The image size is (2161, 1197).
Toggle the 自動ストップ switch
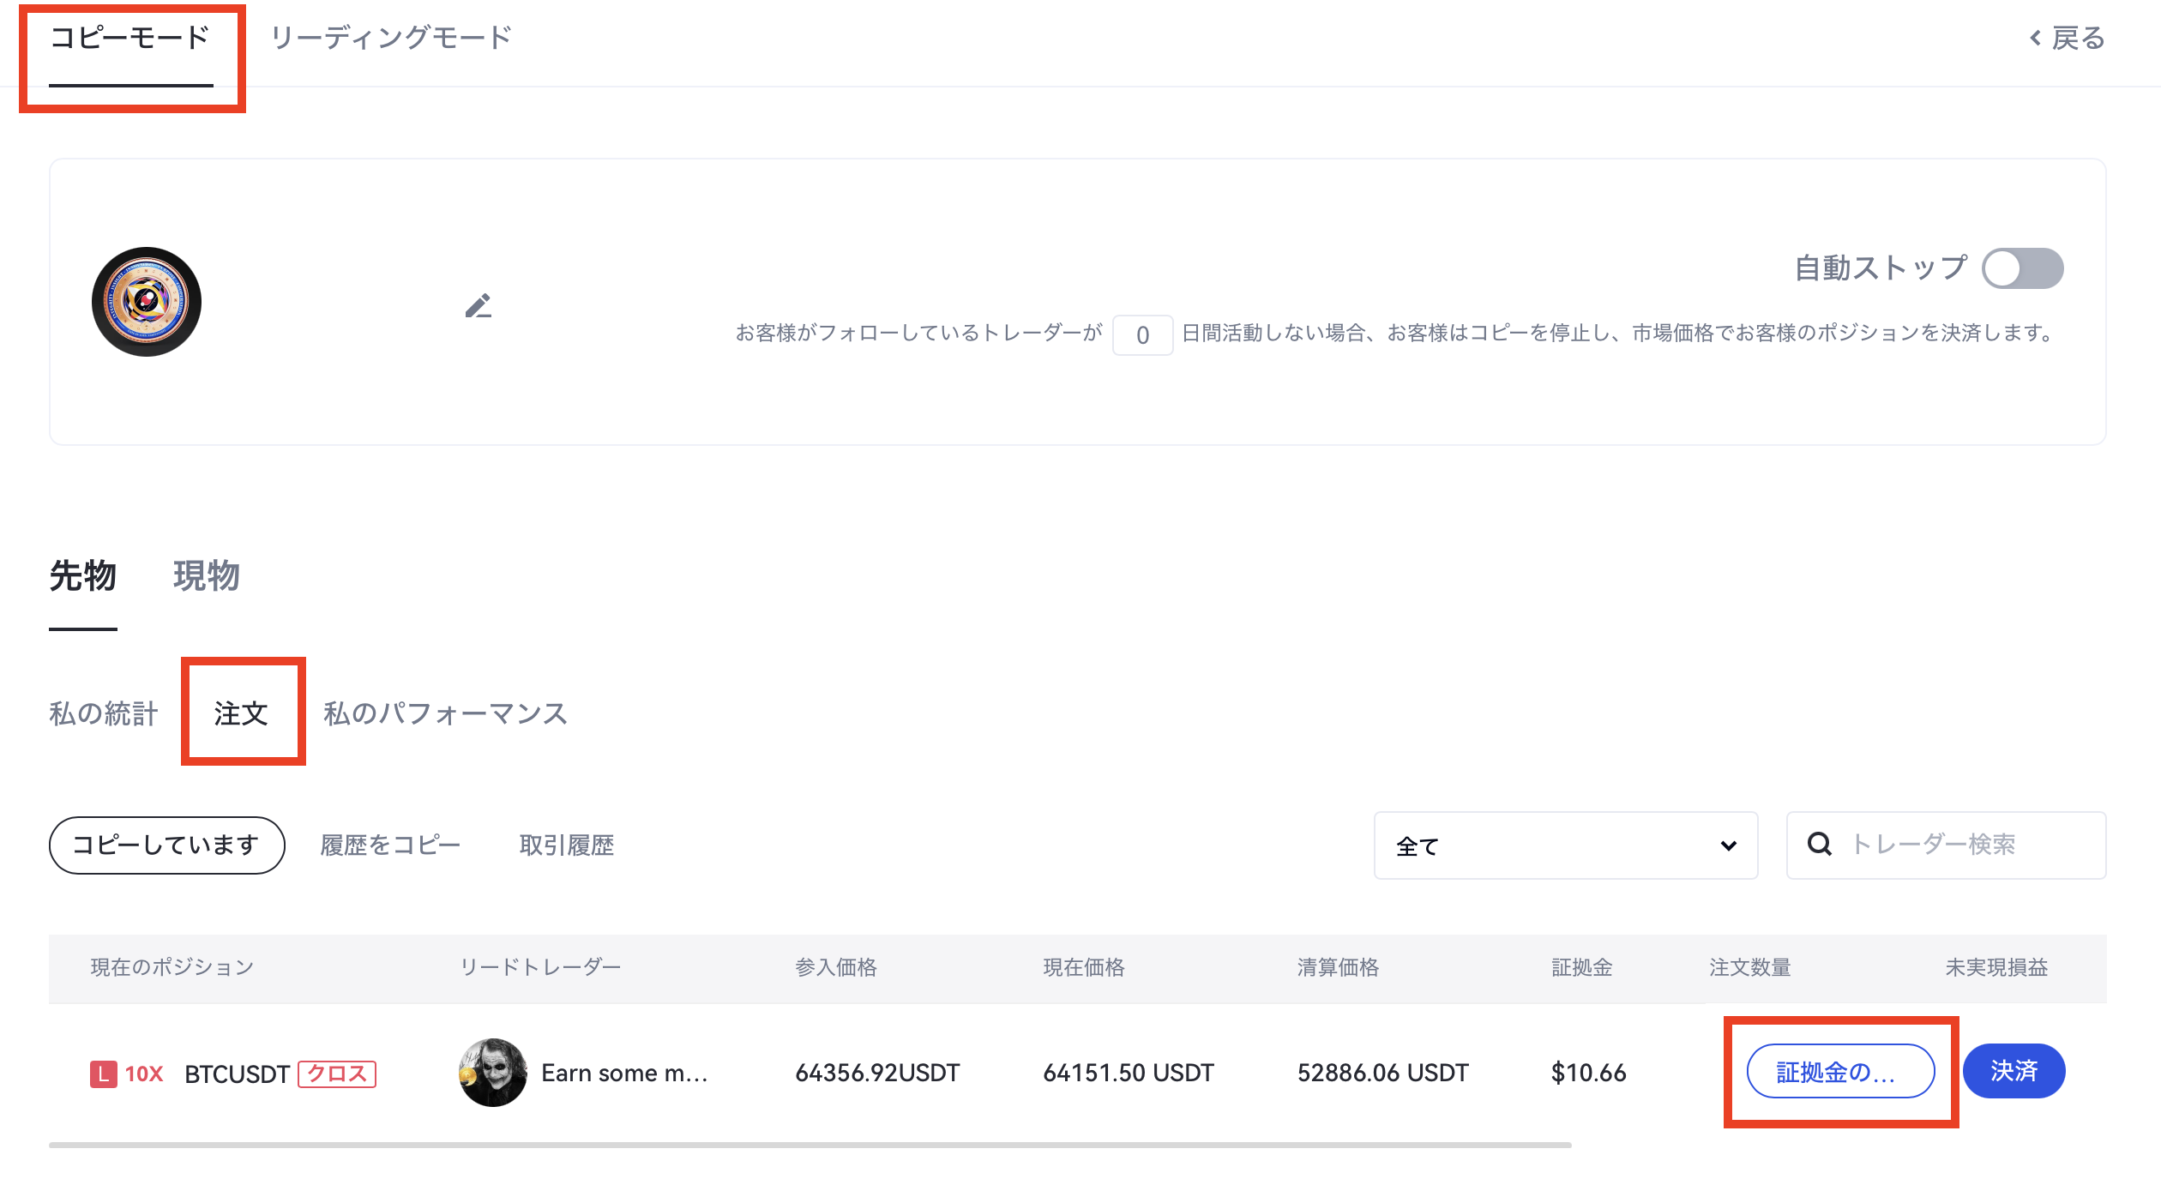tap(2022, 268)
